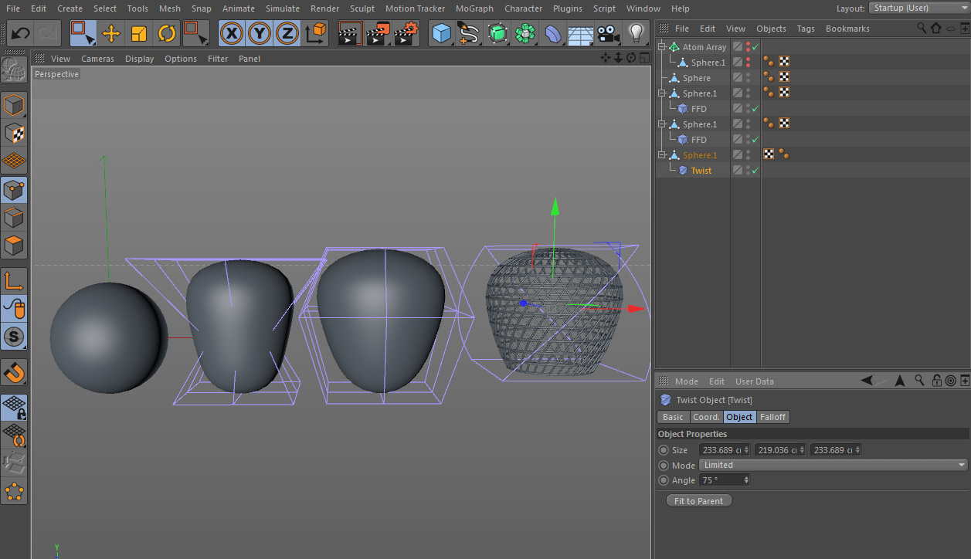The image size is (971, 559).
Task: Open the Mode dropdown set to Limited
Action: (833, 465)
